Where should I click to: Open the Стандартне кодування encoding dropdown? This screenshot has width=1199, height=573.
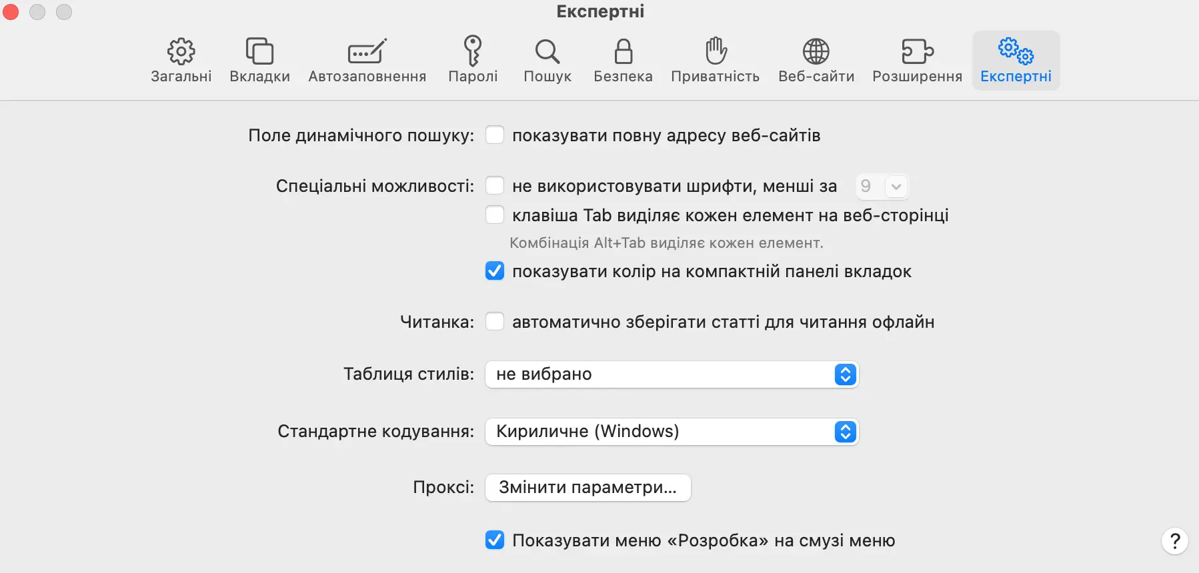(x=672, y=432)
